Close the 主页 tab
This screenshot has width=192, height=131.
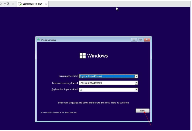pyautogui.click(x=13, y=4)
